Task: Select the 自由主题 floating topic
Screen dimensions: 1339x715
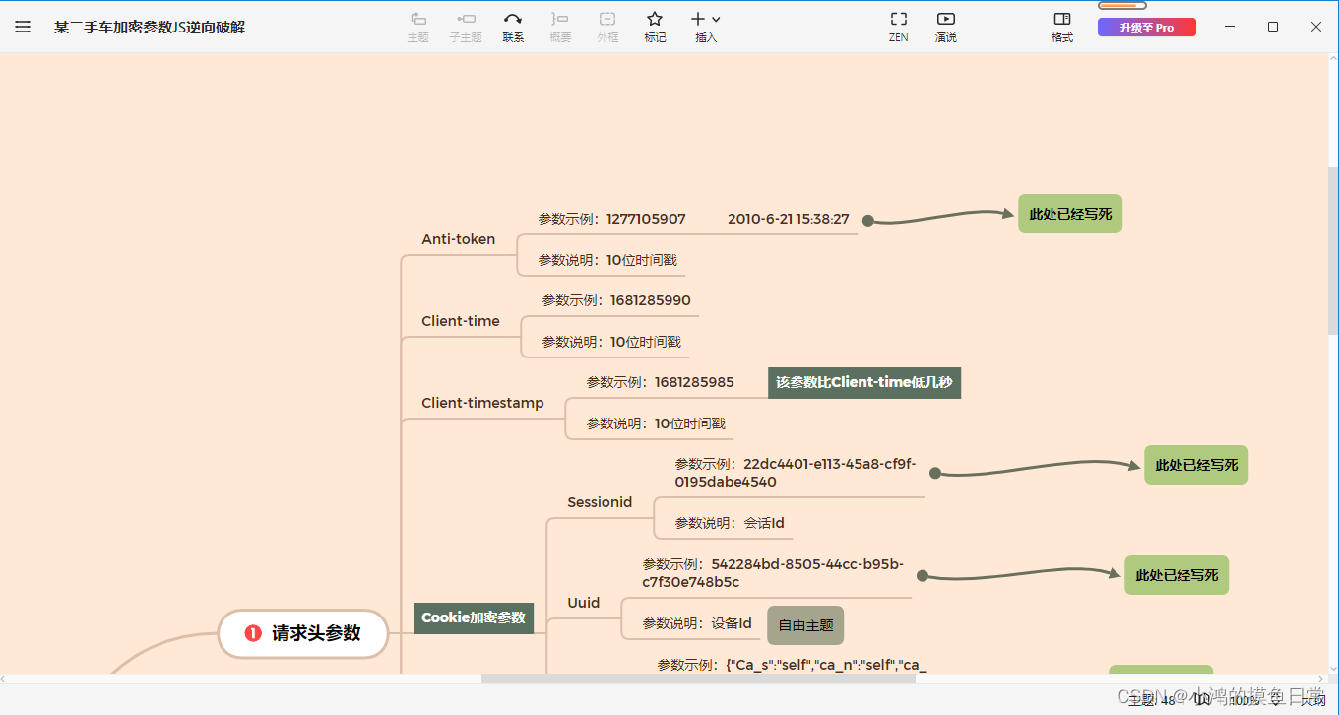Action: point(805,625)
